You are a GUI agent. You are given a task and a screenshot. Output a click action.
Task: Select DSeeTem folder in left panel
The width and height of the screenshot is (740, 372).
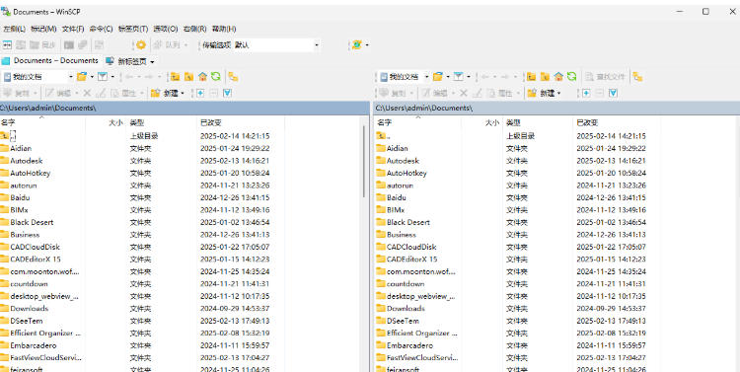(27, 321)
